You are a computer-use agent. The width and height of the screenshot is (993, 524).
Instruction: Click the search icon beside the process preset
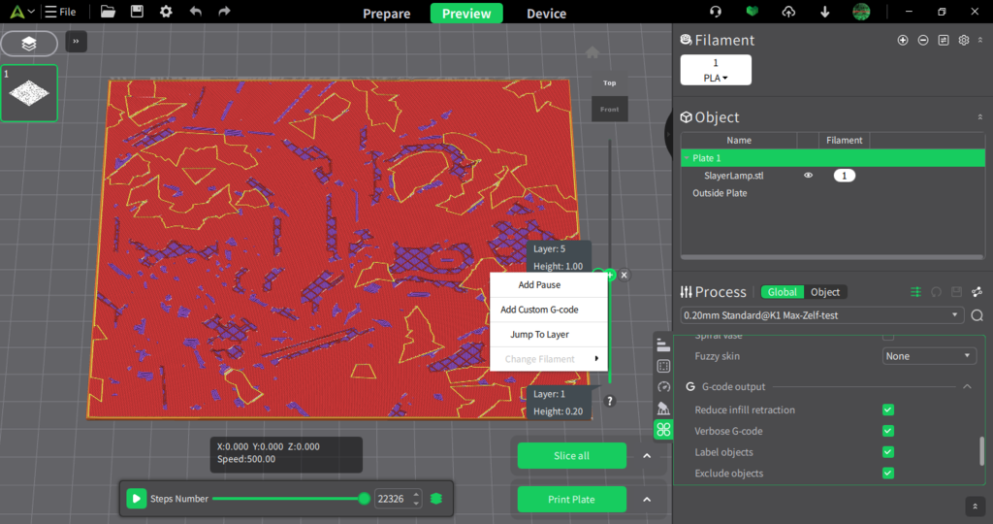(x=977, y=315)
